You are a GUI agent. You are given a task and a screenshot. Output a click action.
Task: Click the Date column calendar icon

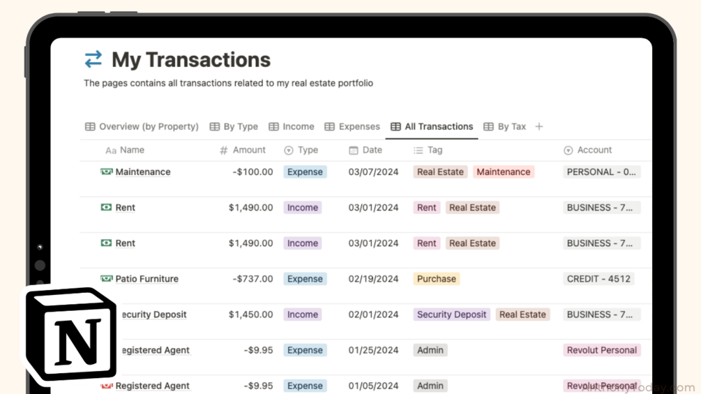pos(354,150)
